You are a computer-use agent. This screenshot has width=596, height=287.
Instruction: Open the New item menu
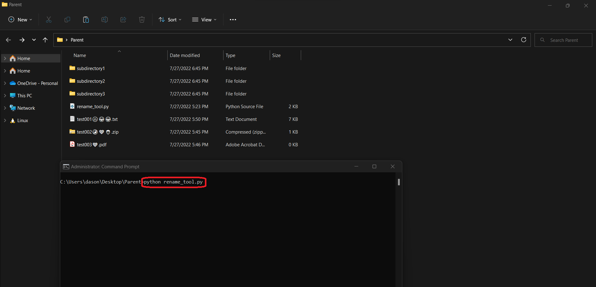pos(20,20)
